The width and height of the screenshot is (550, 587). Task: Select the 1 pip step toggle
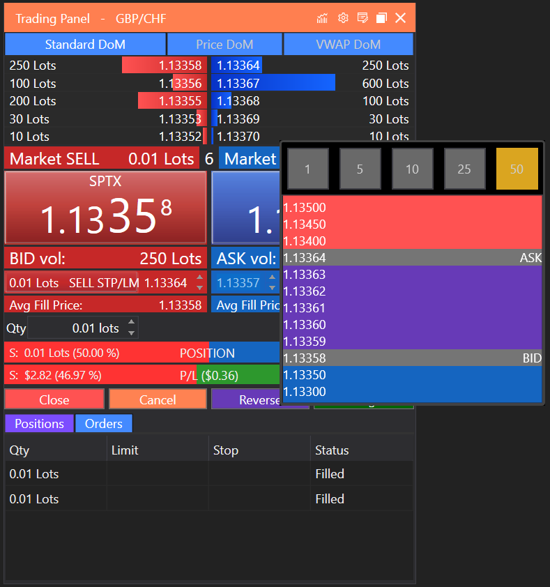pyautogui.click(x=307, y=169)
